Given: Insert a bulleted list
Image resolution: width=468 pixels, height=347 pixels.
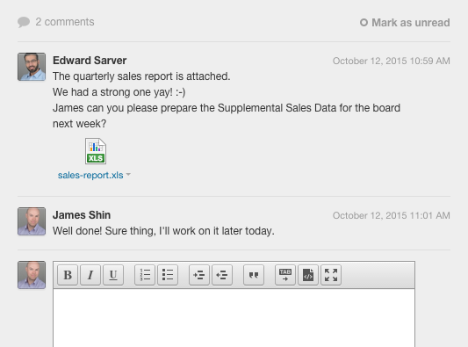Looking at the screenshot, I should [168, 275].
